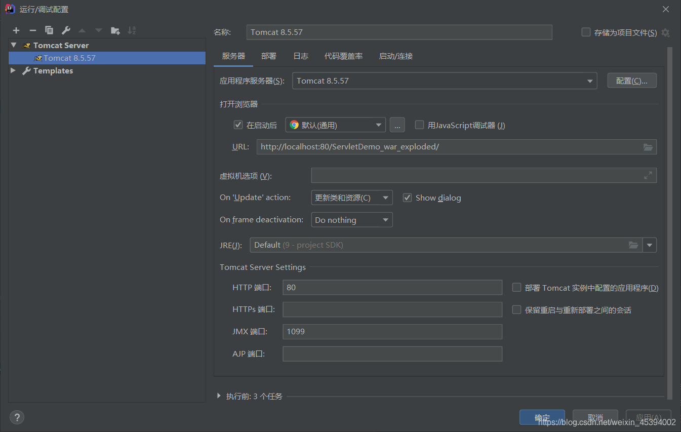Switch to the 启动/连接 tab
Viewport: 681px width, 432px height.
[x=396, y=56]
